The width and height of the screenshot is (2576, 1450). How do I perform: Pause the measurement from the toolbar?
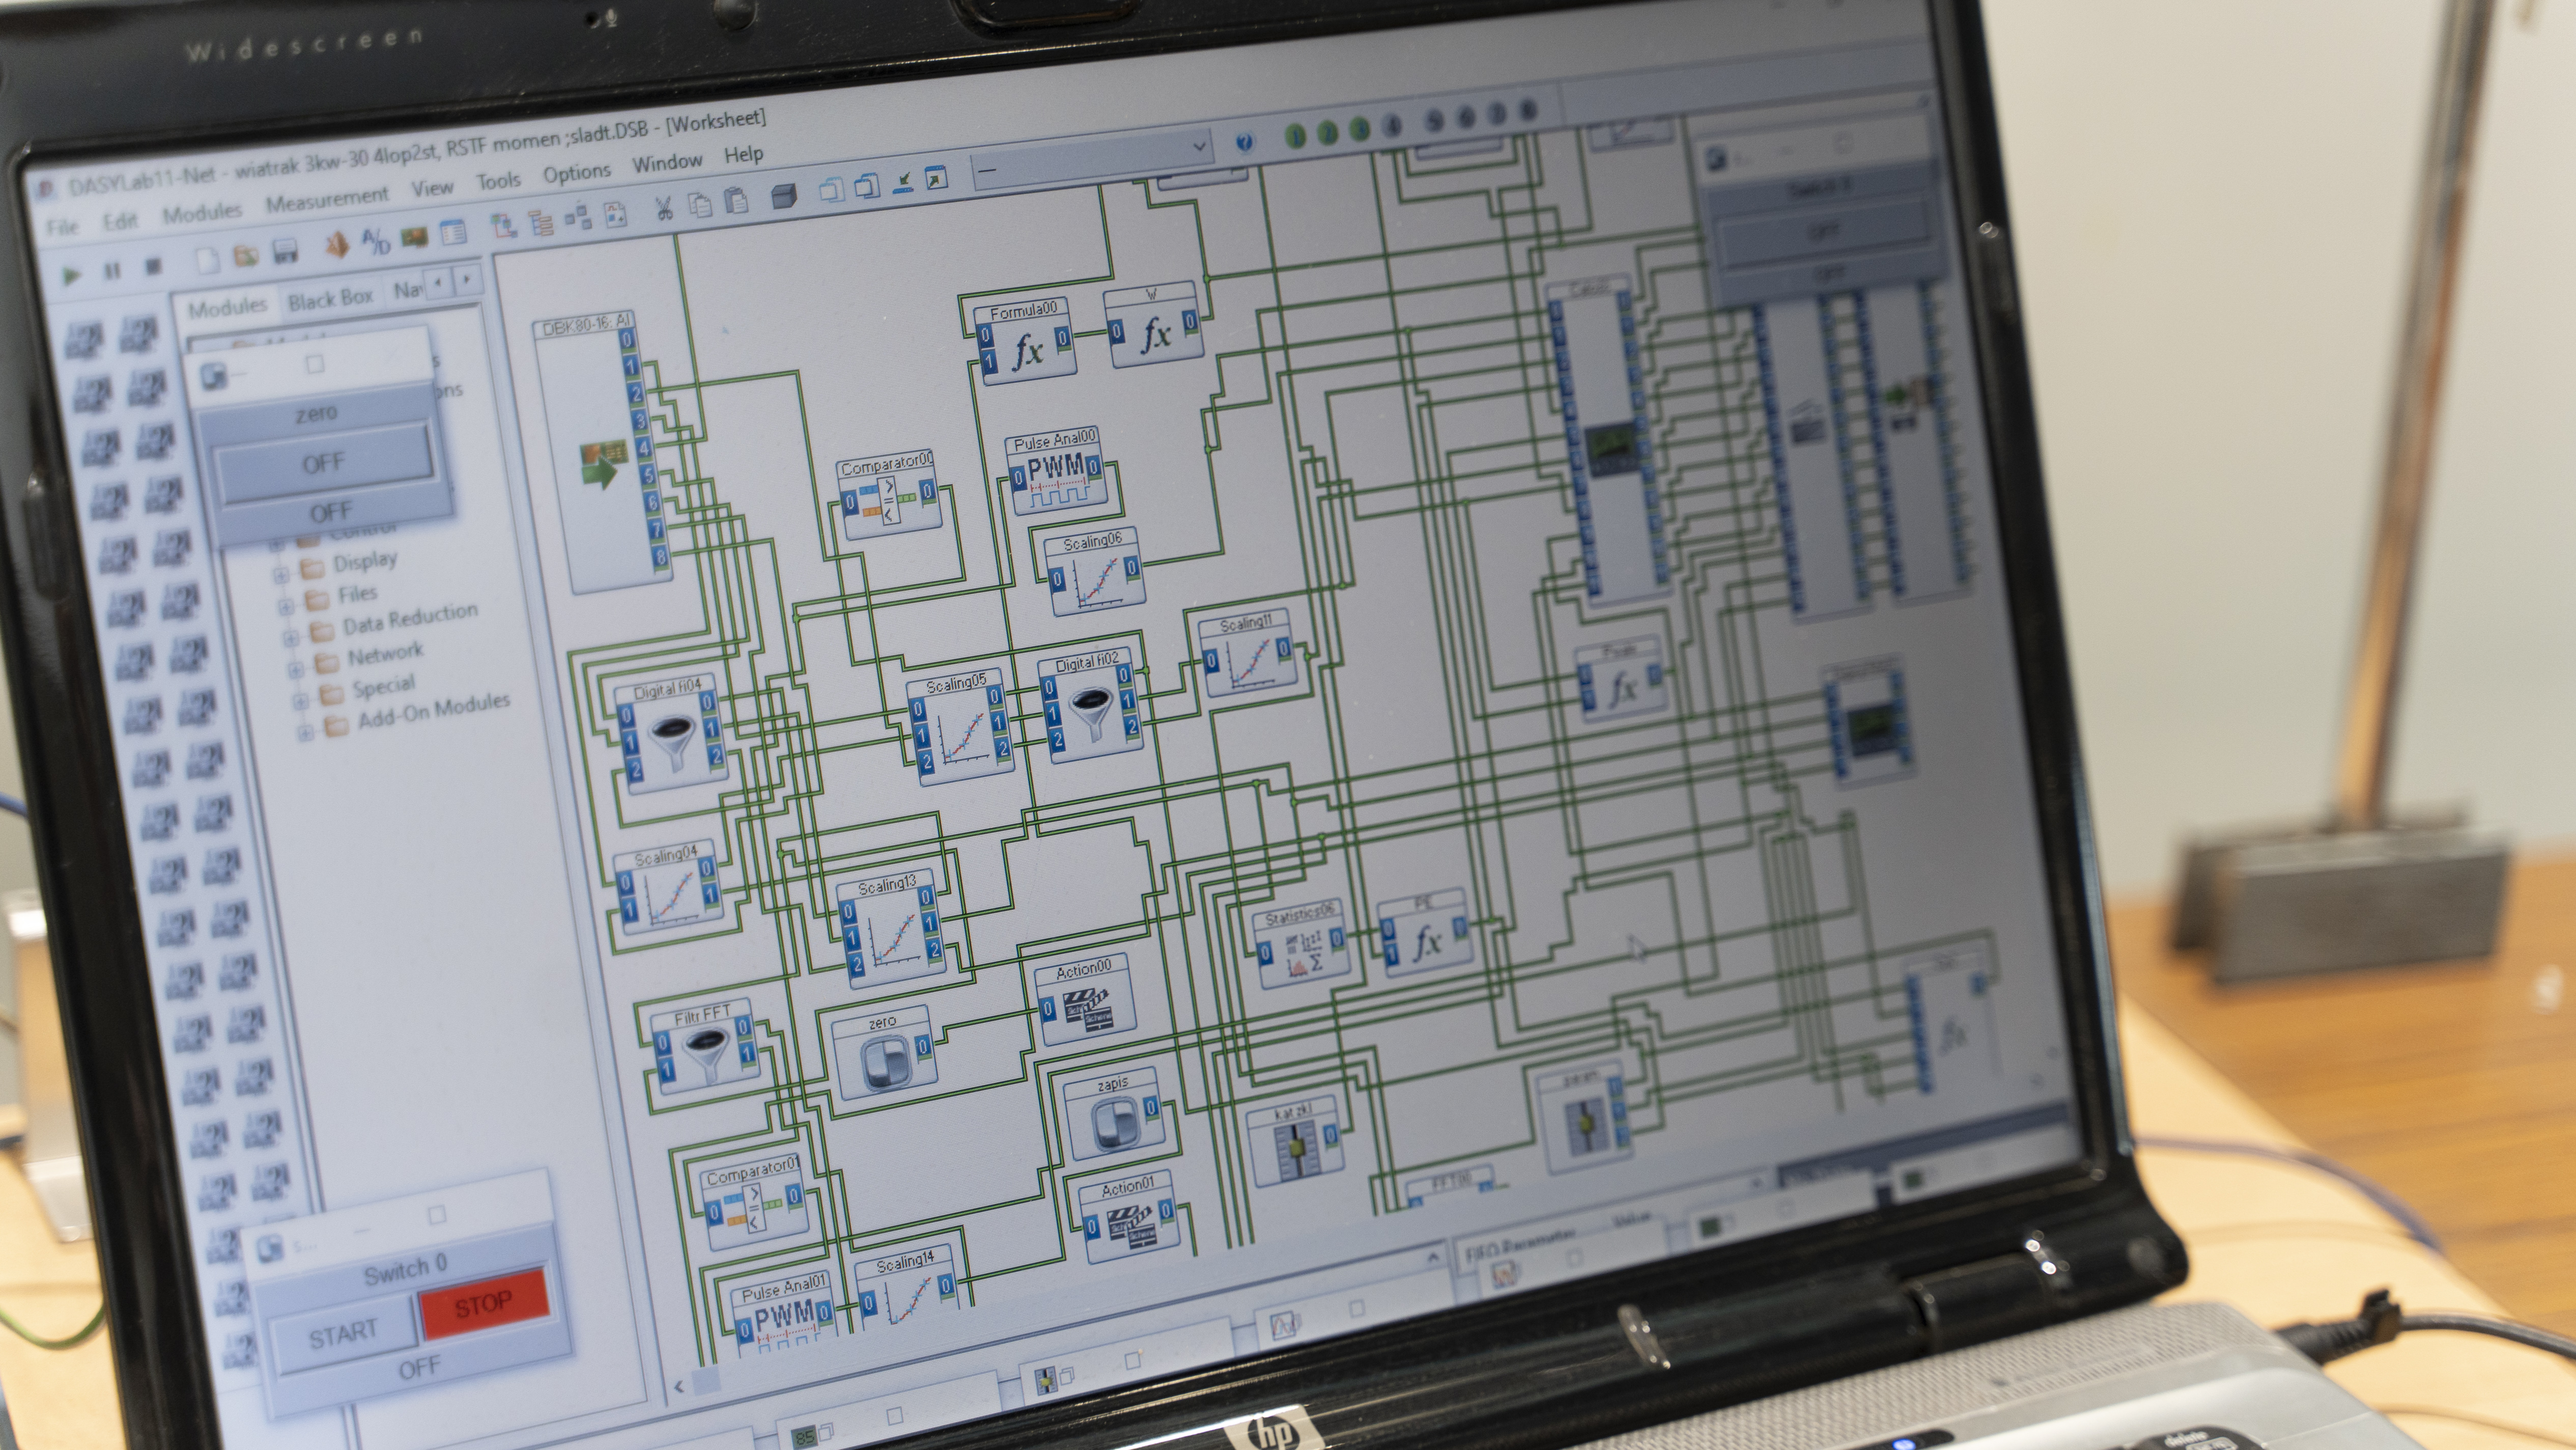tap(112, 270)
